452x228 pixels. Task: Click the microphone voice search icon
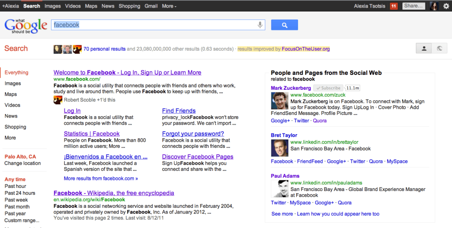(x=260, y=25)
